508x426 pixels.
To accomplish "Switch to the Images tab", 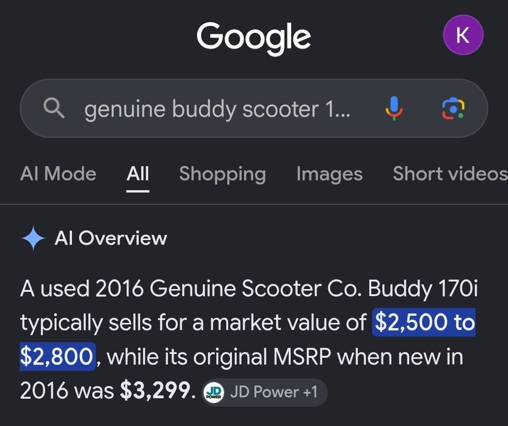I will pyautogui.click(x=329, y=175).
